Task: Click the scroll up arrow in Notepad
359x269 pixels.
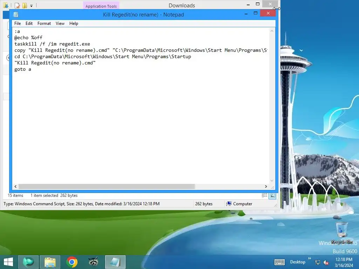Action: coord(272,31)
